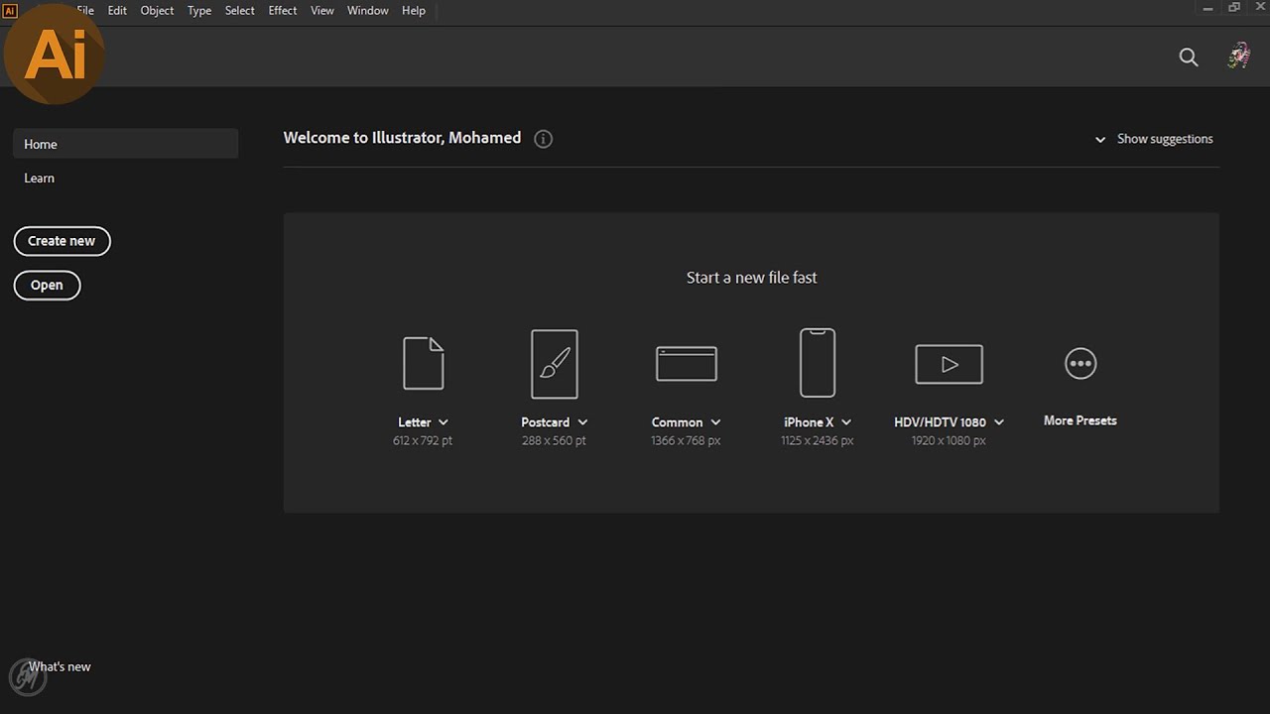This screenshot has height=714, width=1270.
Task: Select the Letter document preset icon
Action: click(424, 363)
